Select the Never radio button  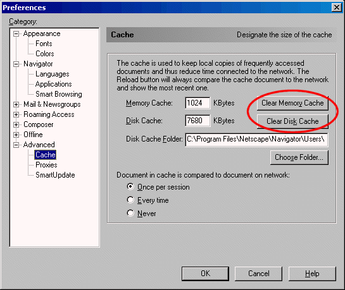[x=130, y=213]
